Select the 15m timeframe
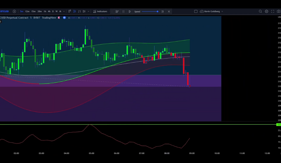Viewport: 281px width, 163px height. [x=33, y=12]
